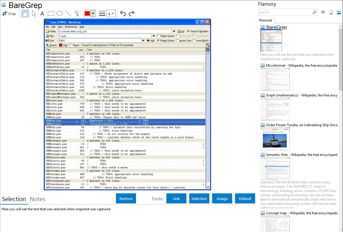Redo the last annotation

click(131, 13)
